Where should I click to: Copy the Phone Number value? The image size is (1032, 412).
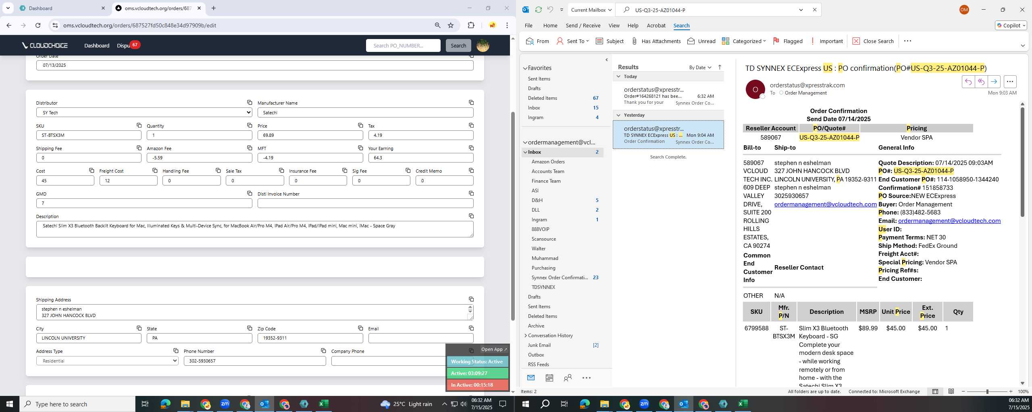pyautogui.click(x=323, y=351)
